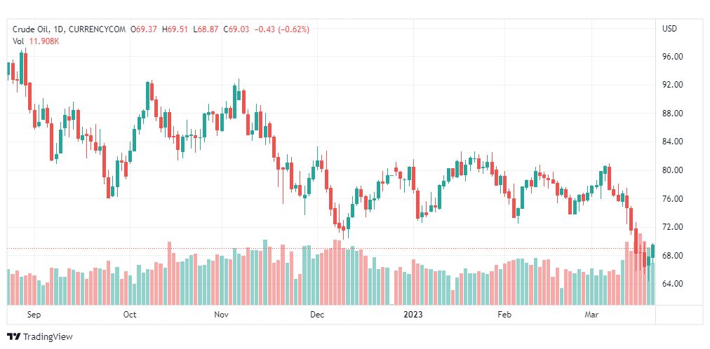The height and width of the screenshot is (349, 710).
Task: Open the TradingView text link
Action: (48, 337)
